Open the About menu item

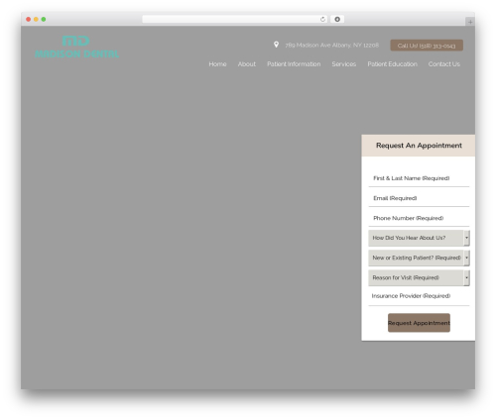click(247, 64)
